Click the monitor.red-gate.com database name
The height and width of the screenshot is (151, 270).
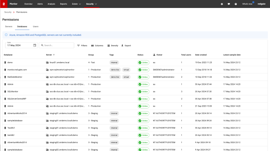point(17,70)
